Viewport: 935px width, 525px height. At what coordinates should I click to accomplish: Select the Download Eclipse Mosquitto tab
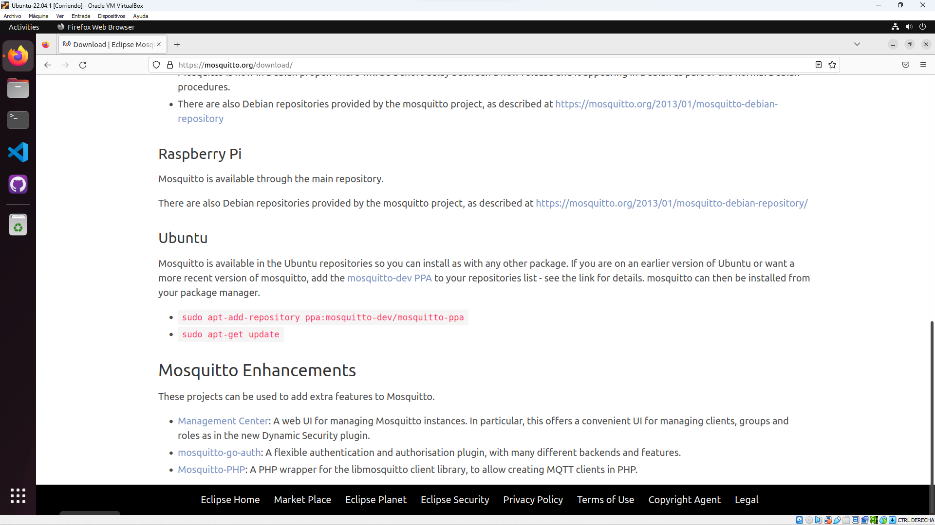point(108,44)
